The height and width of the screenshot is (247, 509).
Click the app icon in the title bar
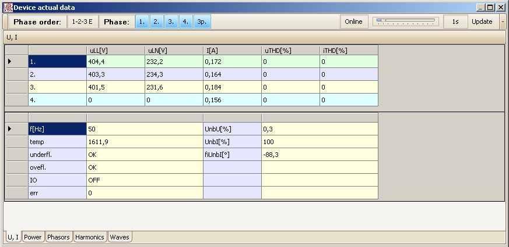pos(8,7)
